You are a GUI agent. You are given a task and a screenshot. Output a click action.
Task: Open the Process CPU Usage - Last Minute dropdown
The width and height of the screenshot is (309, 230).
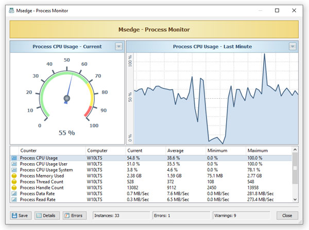point(293,47)
